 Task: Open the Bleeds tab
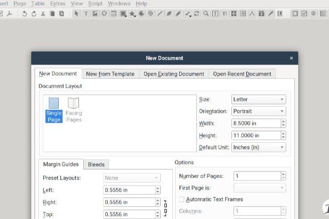pos(97,164)
